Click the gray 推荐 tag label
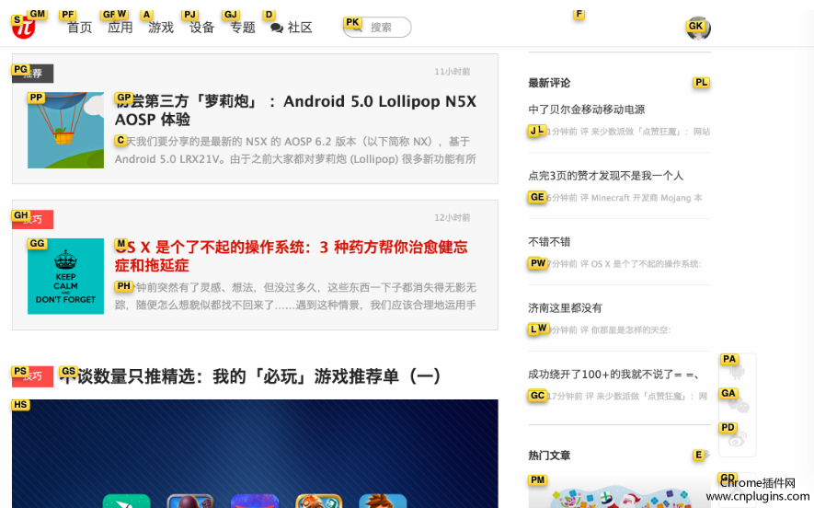The height and width of the screenshot is (508, 814). (x=33, y=74)
